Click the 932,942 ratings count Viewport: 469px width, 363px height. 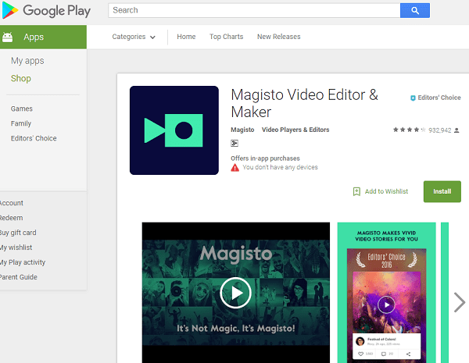[x=439, y=130]
